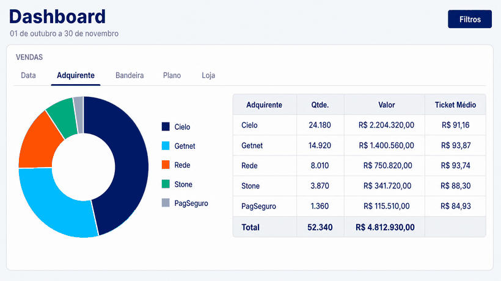Click the date range 01 de outubro a 30 de novembro

click(64, 34)
